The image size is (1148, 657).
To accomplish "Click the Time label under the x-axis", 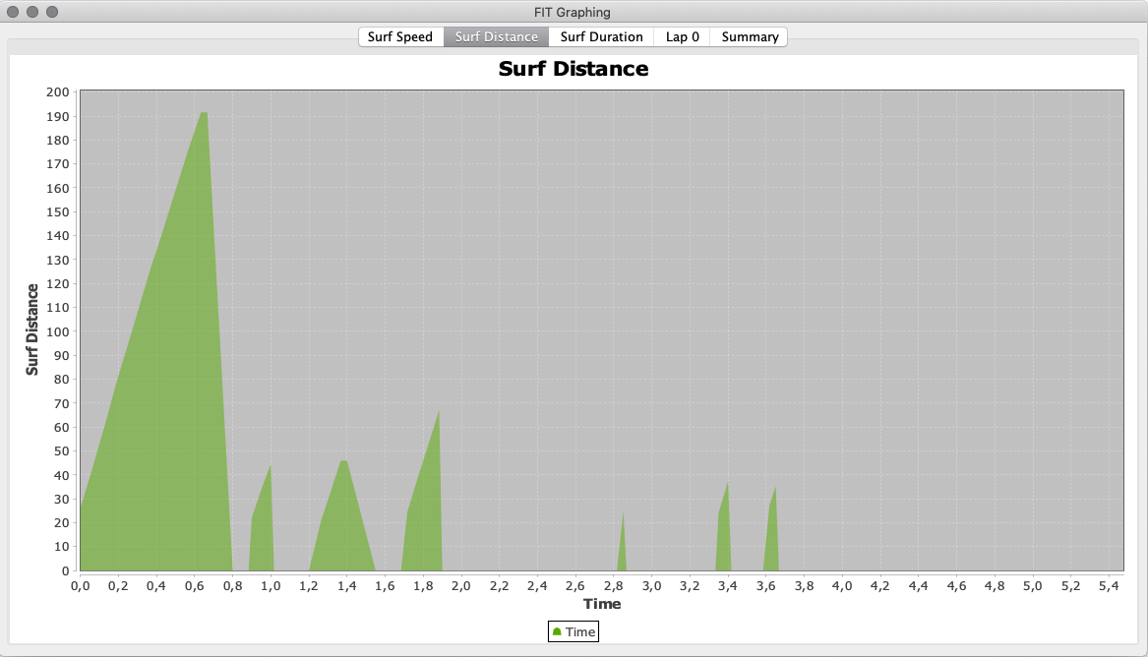I will pyautogui.click(x=601, y=604).
